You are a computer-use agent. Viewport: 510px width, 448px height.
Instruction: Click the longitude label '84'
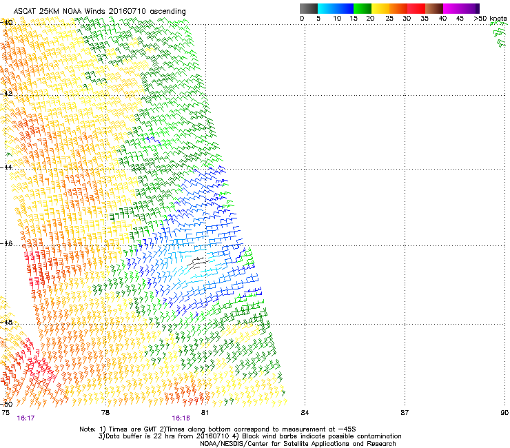[x=305, y=413]
